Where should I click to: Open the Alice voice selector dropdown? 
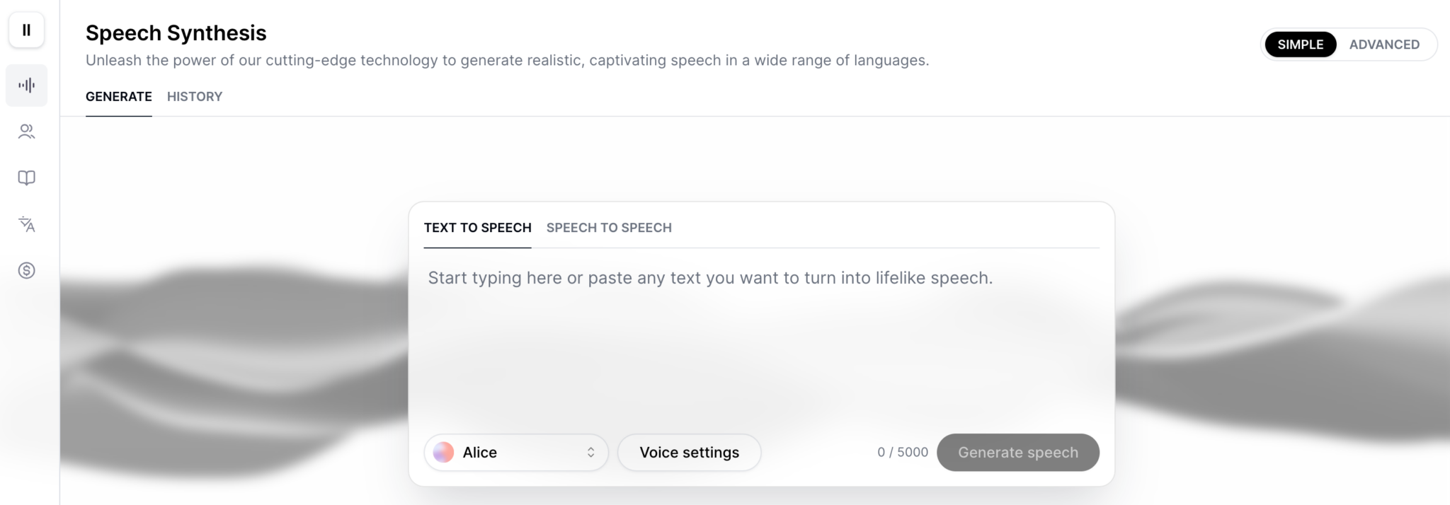tap(516, 452)
